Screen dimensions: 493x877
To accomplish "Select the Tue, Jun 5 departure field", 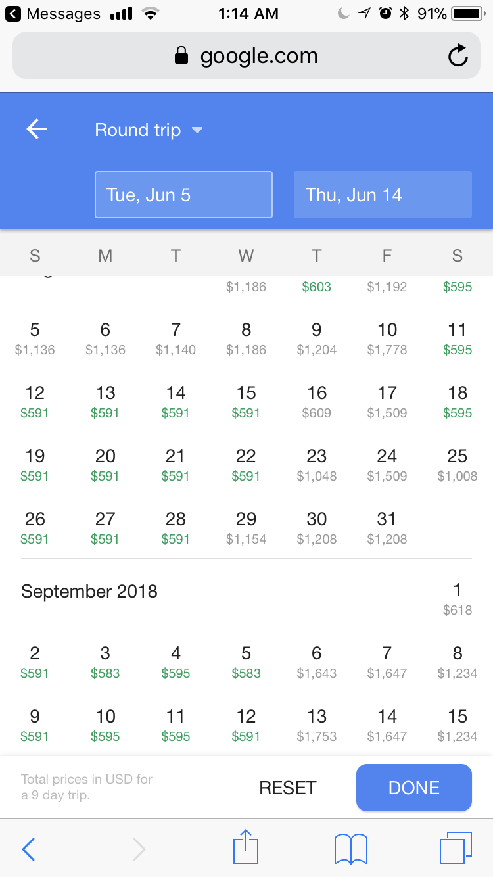I will (183, 195).
